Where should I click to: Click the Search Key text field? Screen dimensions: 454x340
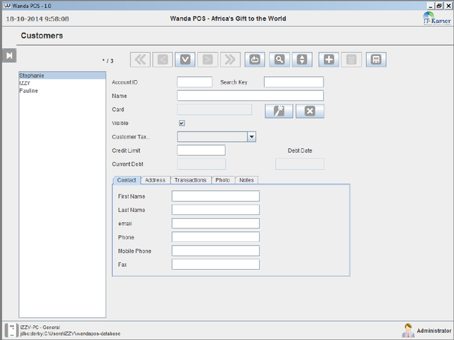coord(293,82)
